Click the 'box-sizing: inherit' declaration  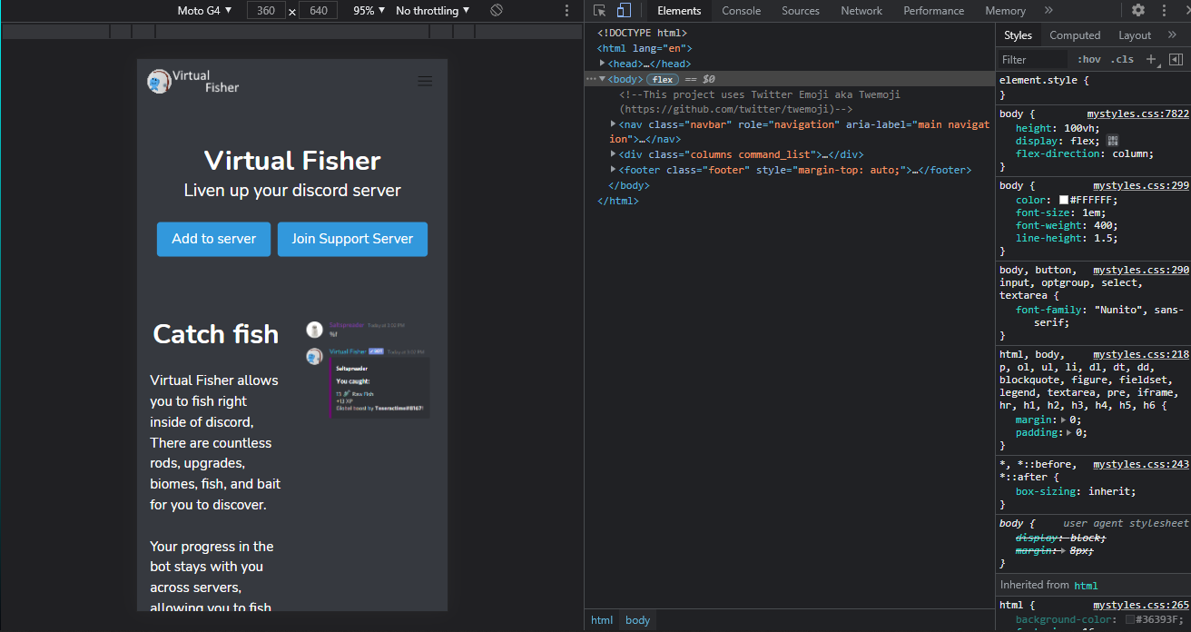1076,491
